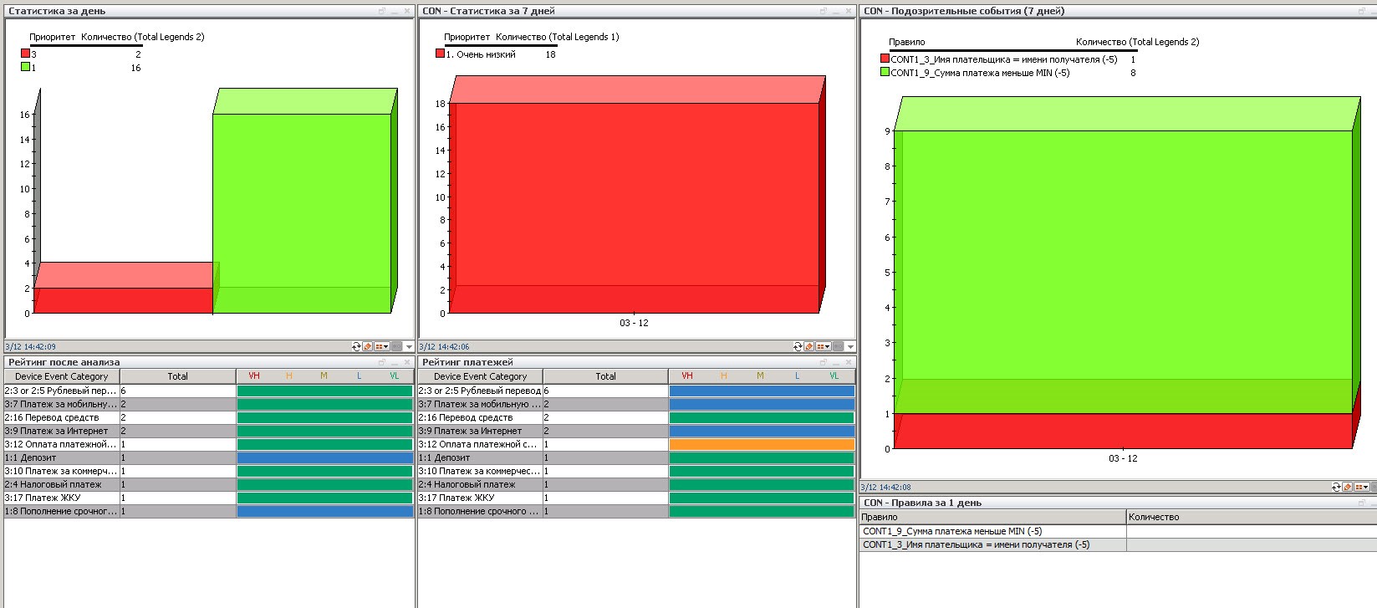Restore the Рейтинг платежей panel window
The width and height of the screenshot is (1377, 608).
[x=824, y=362]
